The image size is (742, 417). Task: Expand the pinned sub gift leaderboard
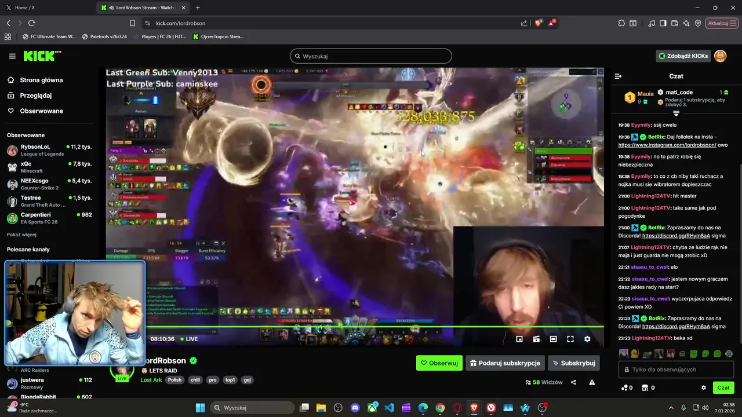[x=676, y=114]
